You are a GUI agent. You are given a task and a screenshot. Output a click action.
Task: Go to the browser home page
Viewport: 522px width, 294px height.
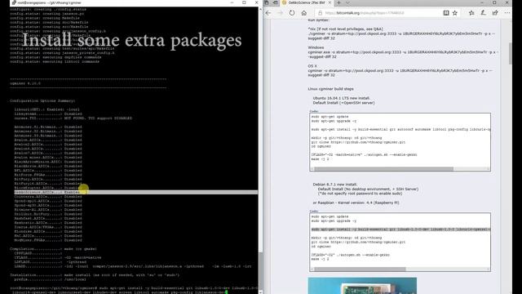(x=304, y=13)
